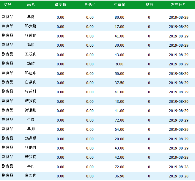This screenshot has width=195, height=181.
Task: Select the 猪前肘 product name cell
Action: coord(31,35)
